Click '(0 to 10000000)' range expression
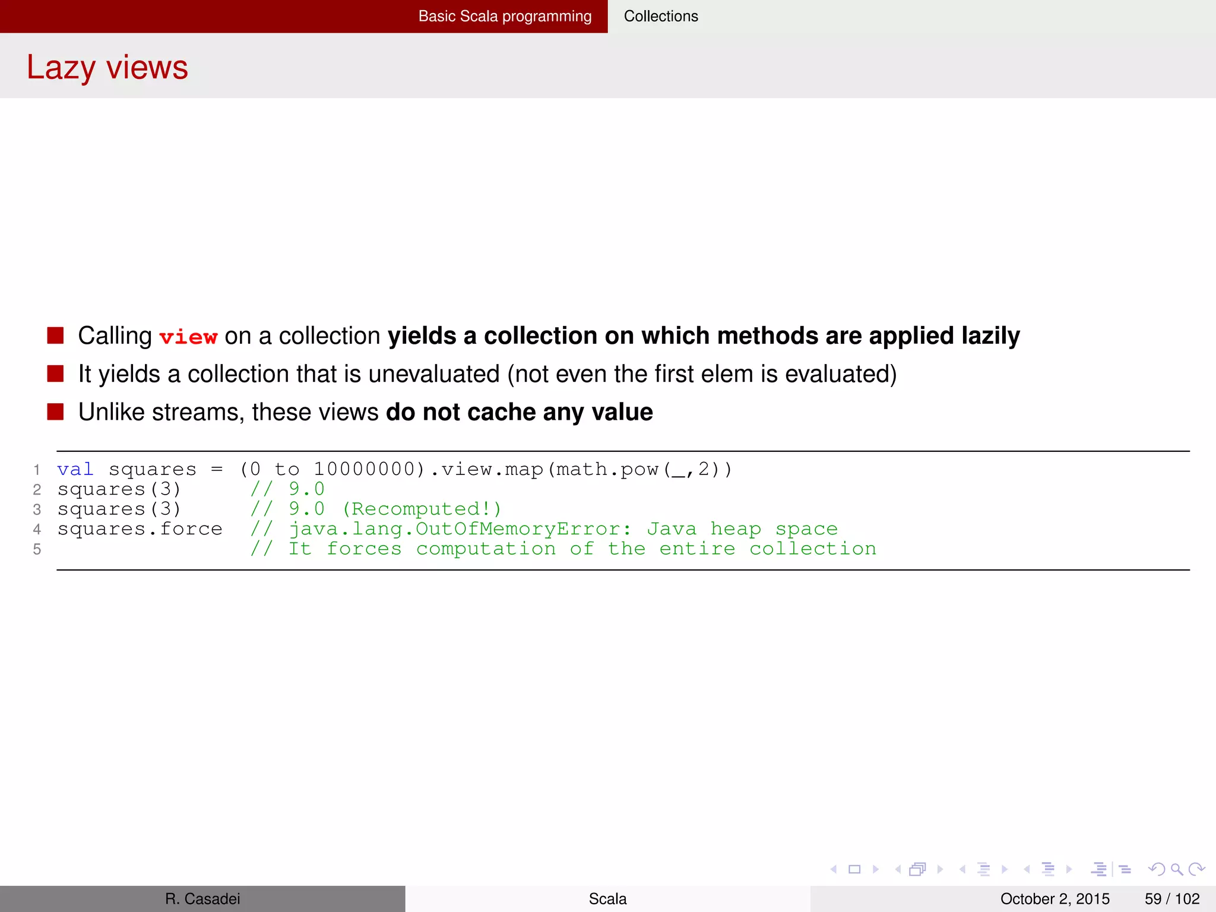 click(x=332, y=469)
